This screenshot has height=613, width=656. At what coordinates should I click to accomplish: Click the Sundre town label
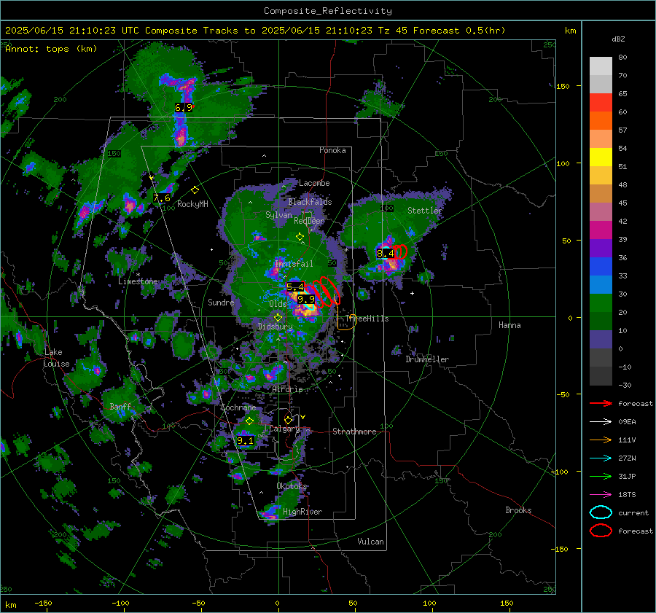click(x=221, y=302)
